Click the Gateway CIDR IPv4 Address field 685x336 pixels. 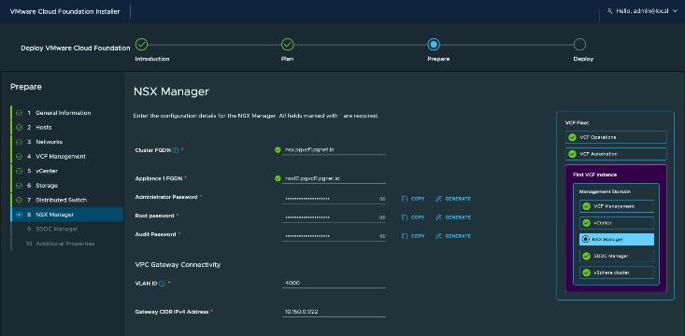(334, 312)
